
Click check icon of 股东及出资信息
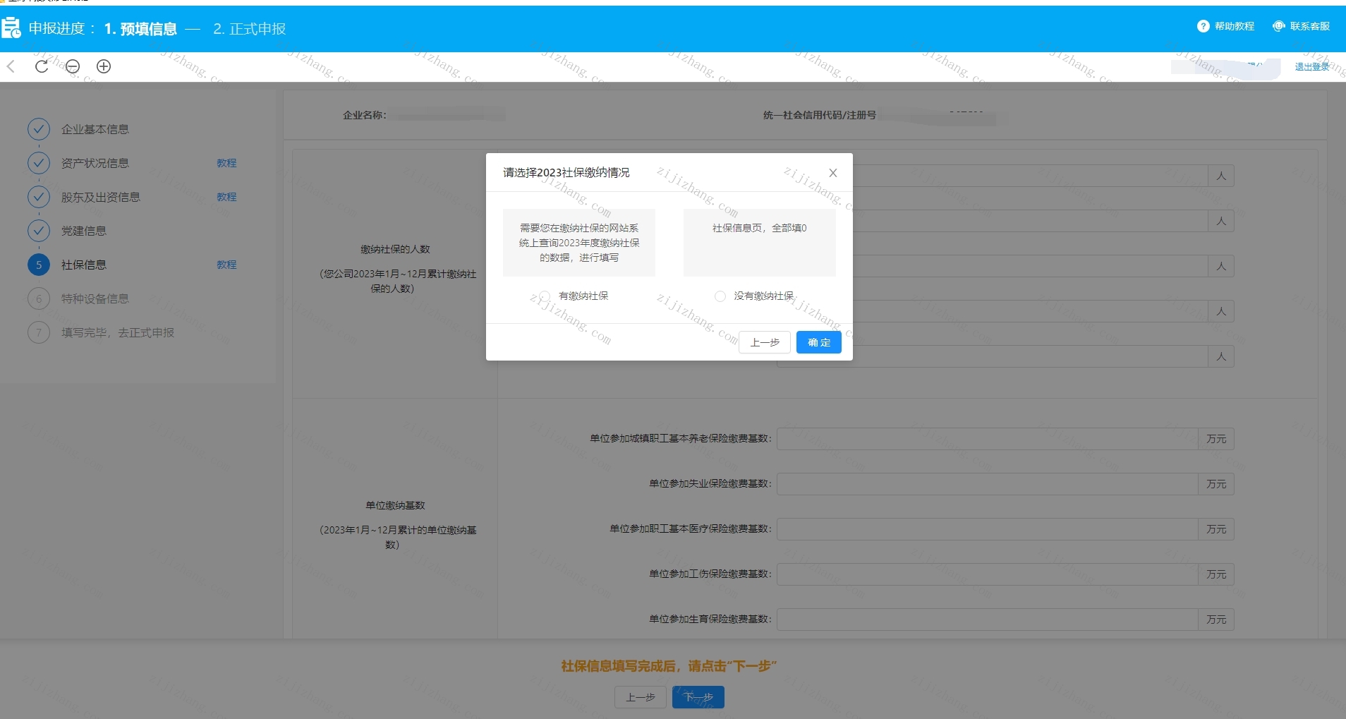(x=39, y=197)
